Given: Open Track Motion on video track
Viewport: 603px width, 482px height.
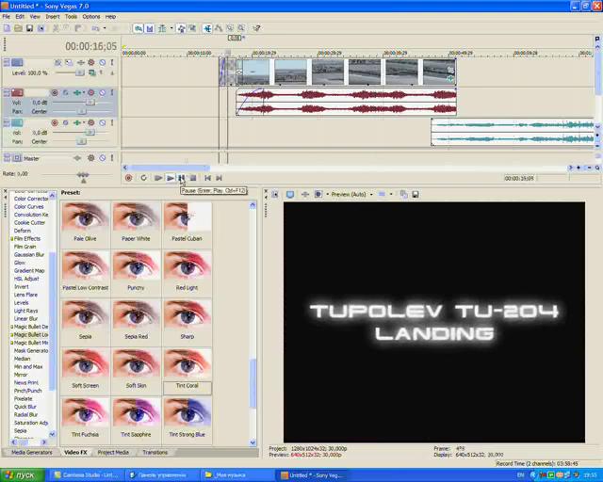Looking at the screenshot, I should point(69,62).
